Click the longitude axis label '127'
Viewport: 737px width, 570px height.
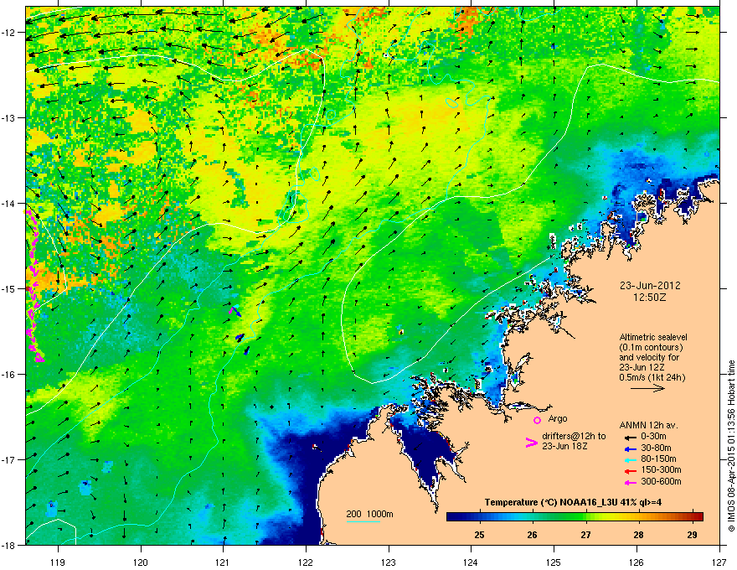(719, 562)
